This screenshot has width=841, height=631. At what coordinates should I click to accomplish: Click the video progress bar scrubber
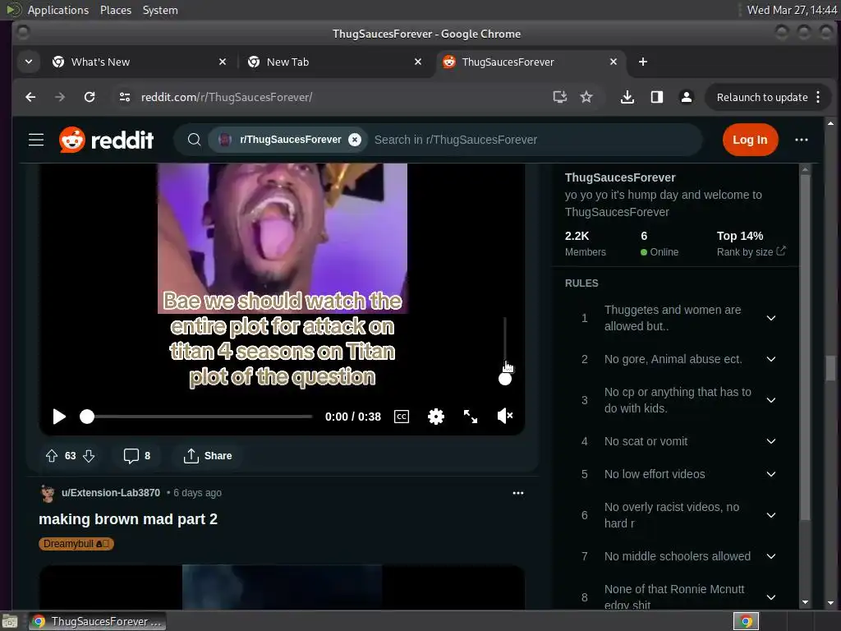pos(87,417)
